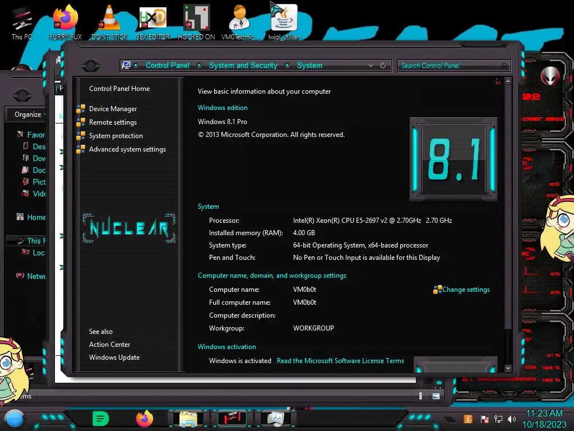Select Homegroup in background Explorer tree
This screenshot has width=574, height=431.
pos(36,217)
